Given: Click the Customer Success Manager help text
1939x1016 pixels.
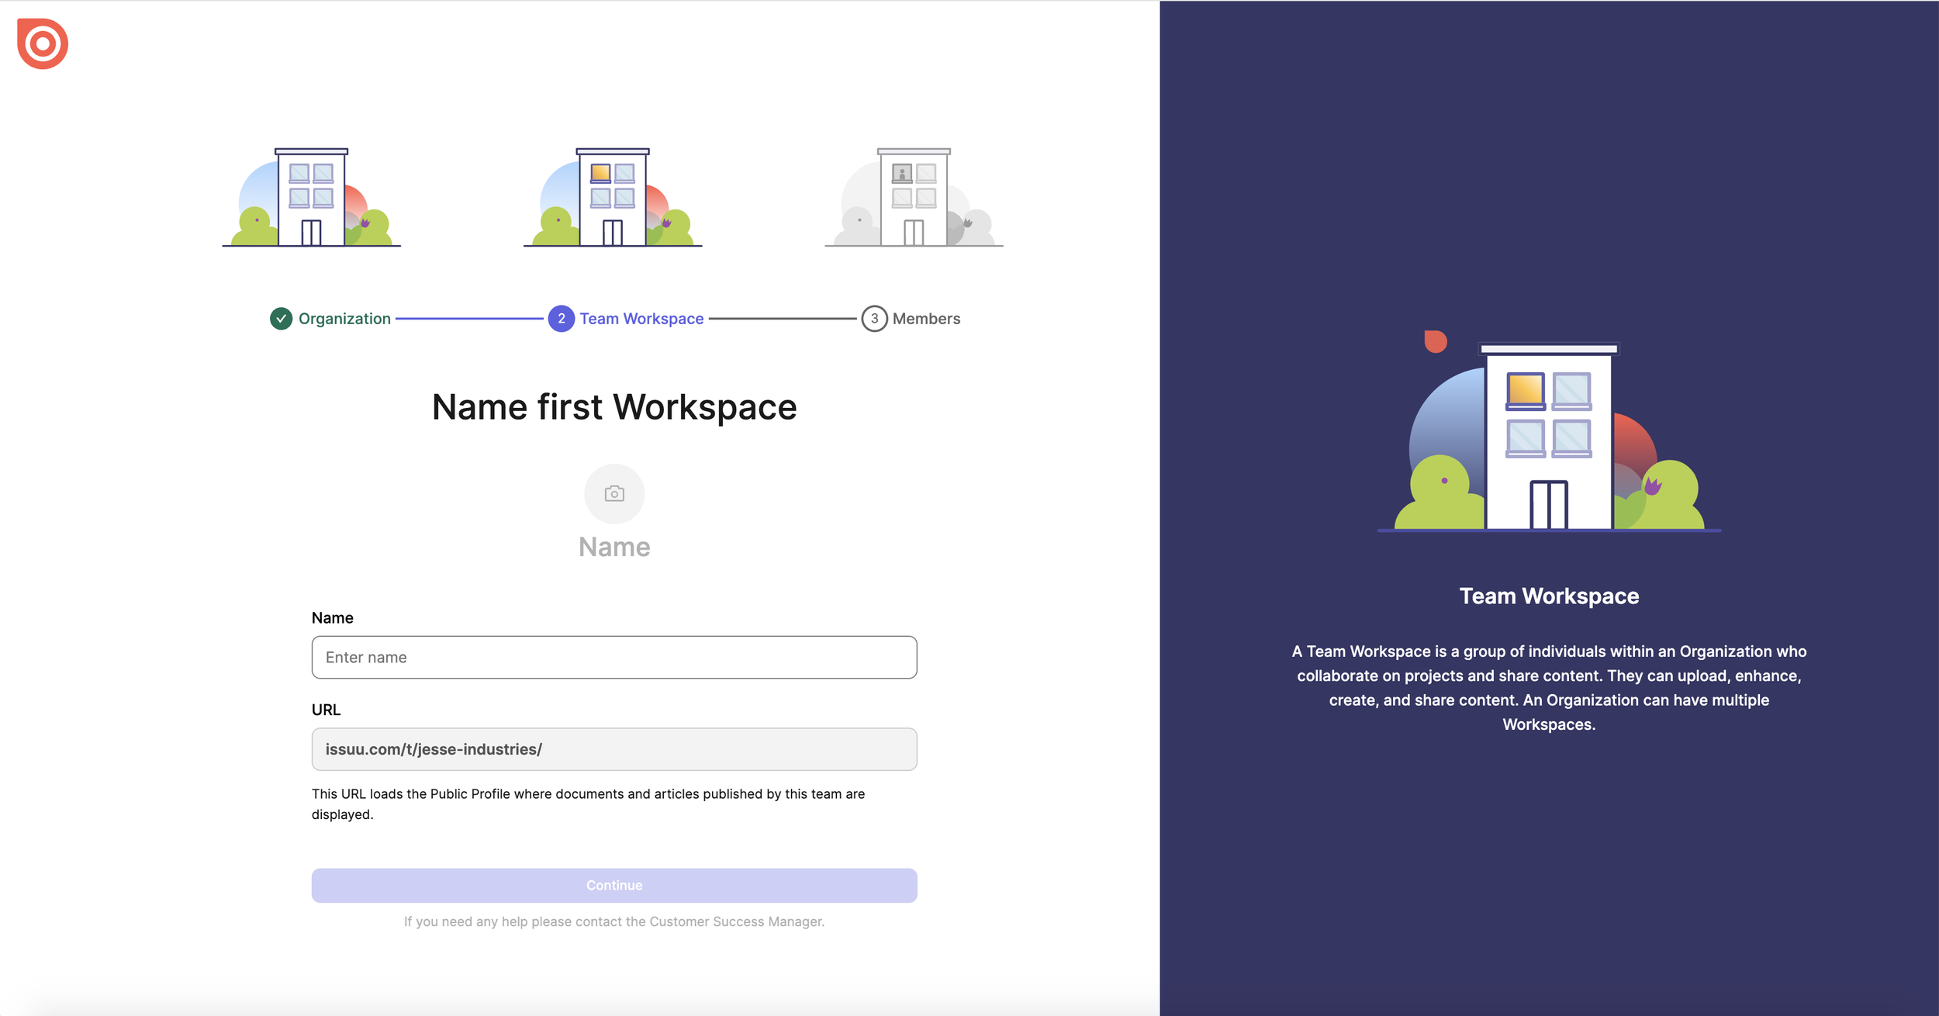Looking at the screenshot, I should click(x=614, y=921).
